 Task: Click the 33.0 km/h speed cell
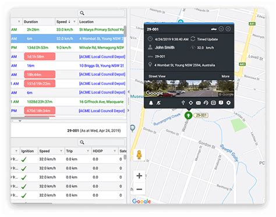click(x=65, y=30)
